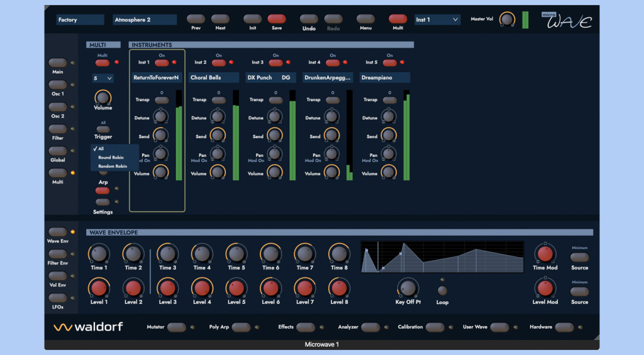Click the Inst 3 Transp slider

[275, 100]
